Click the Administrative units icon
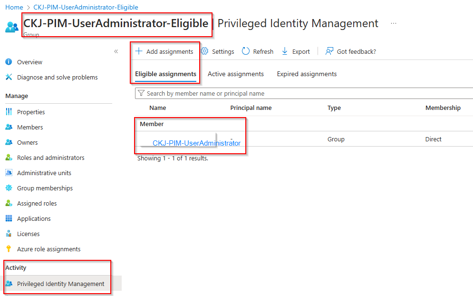 [x=9, y=173]
